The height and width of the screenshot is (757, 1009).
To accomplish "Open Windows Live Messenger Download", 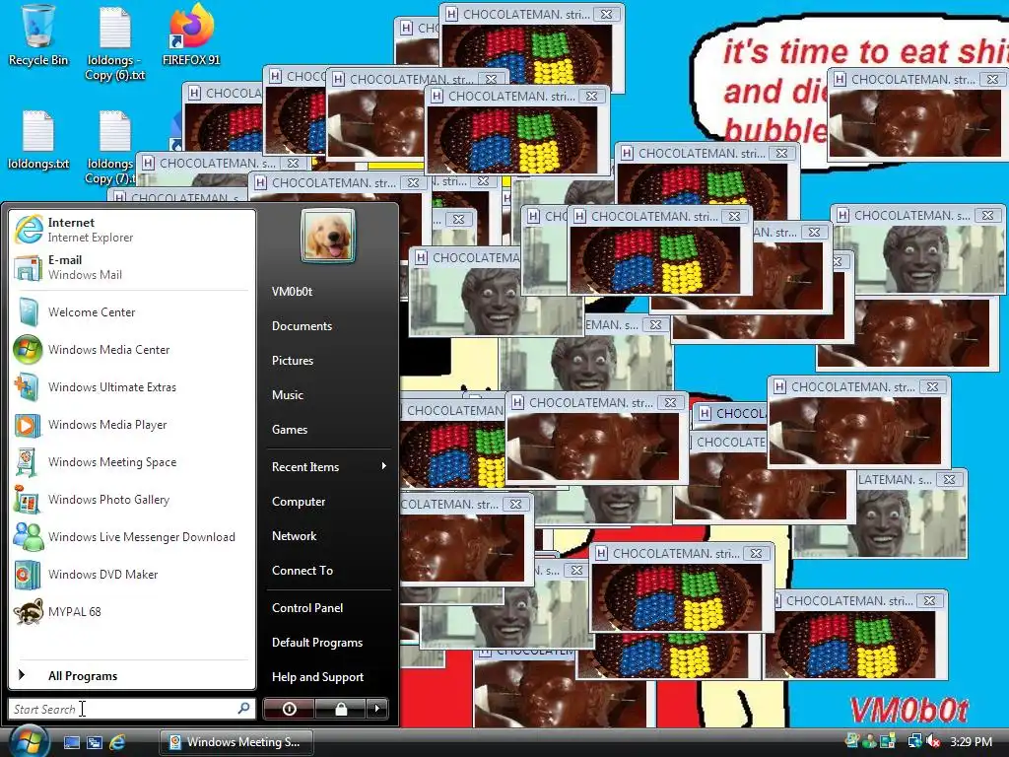I will pos(131,537).
